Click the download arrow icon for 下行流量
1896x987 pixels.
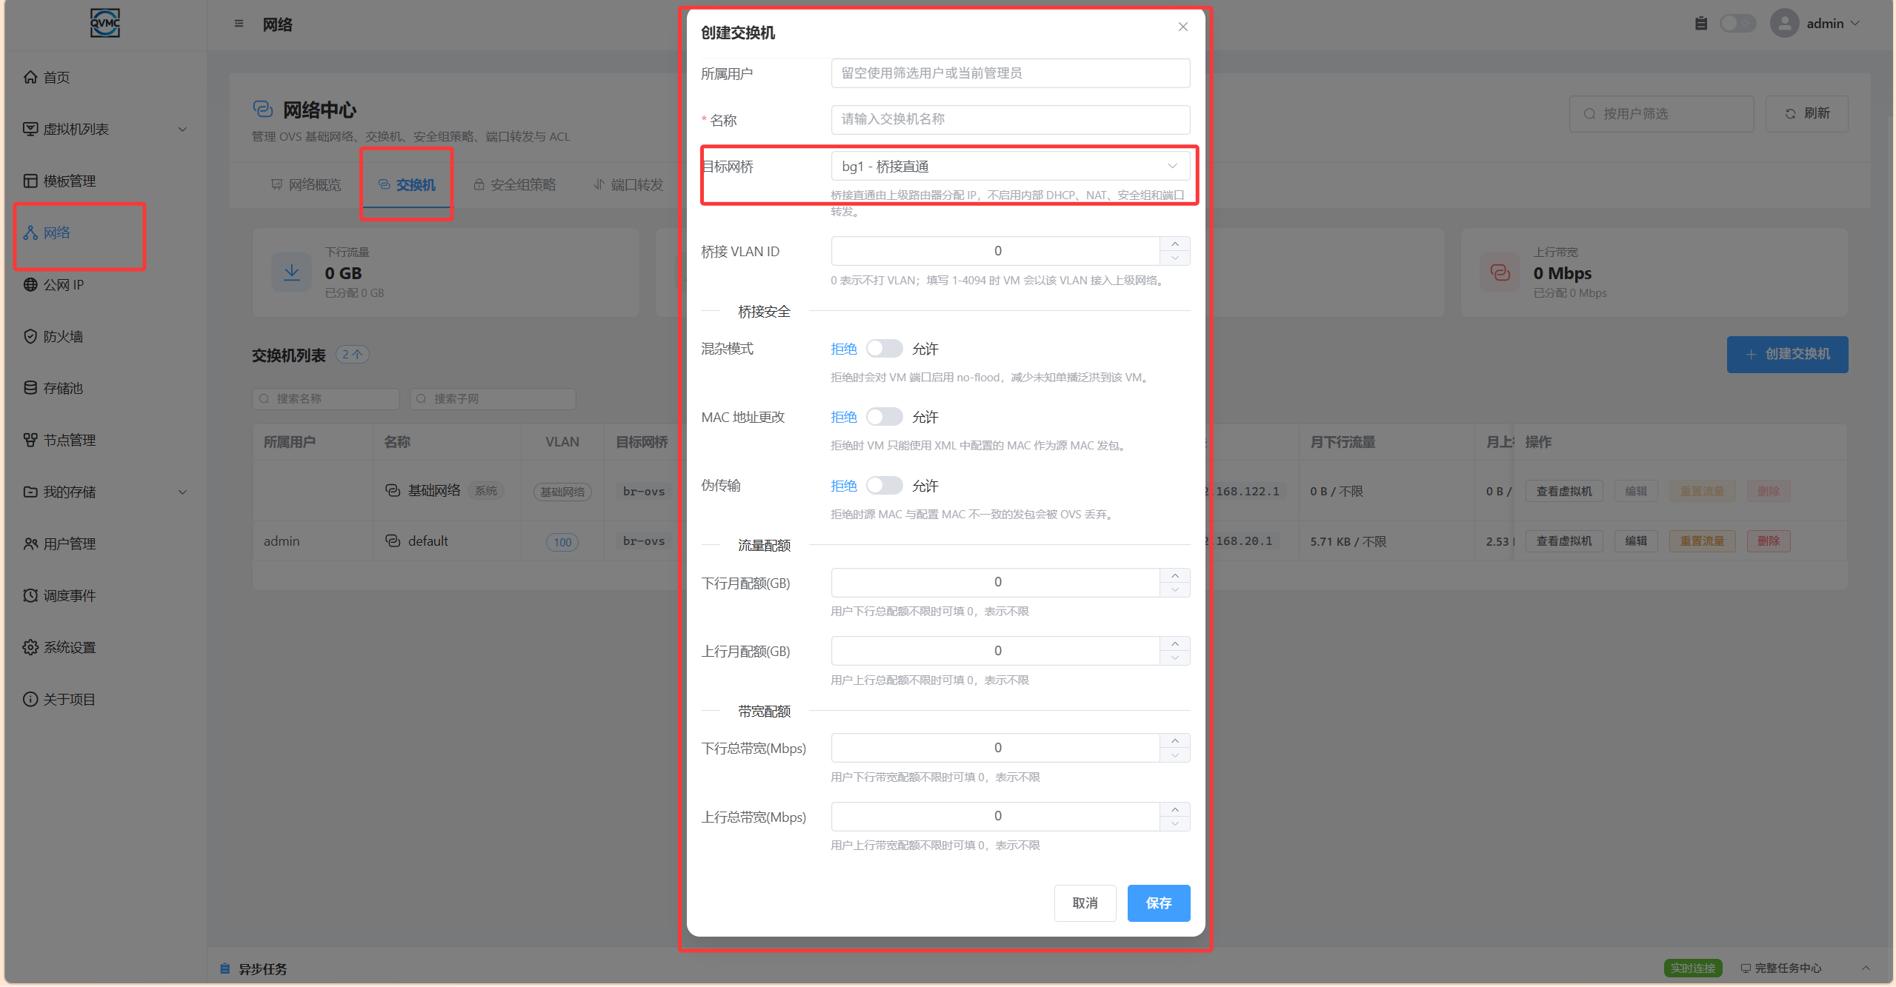(292, 272)
